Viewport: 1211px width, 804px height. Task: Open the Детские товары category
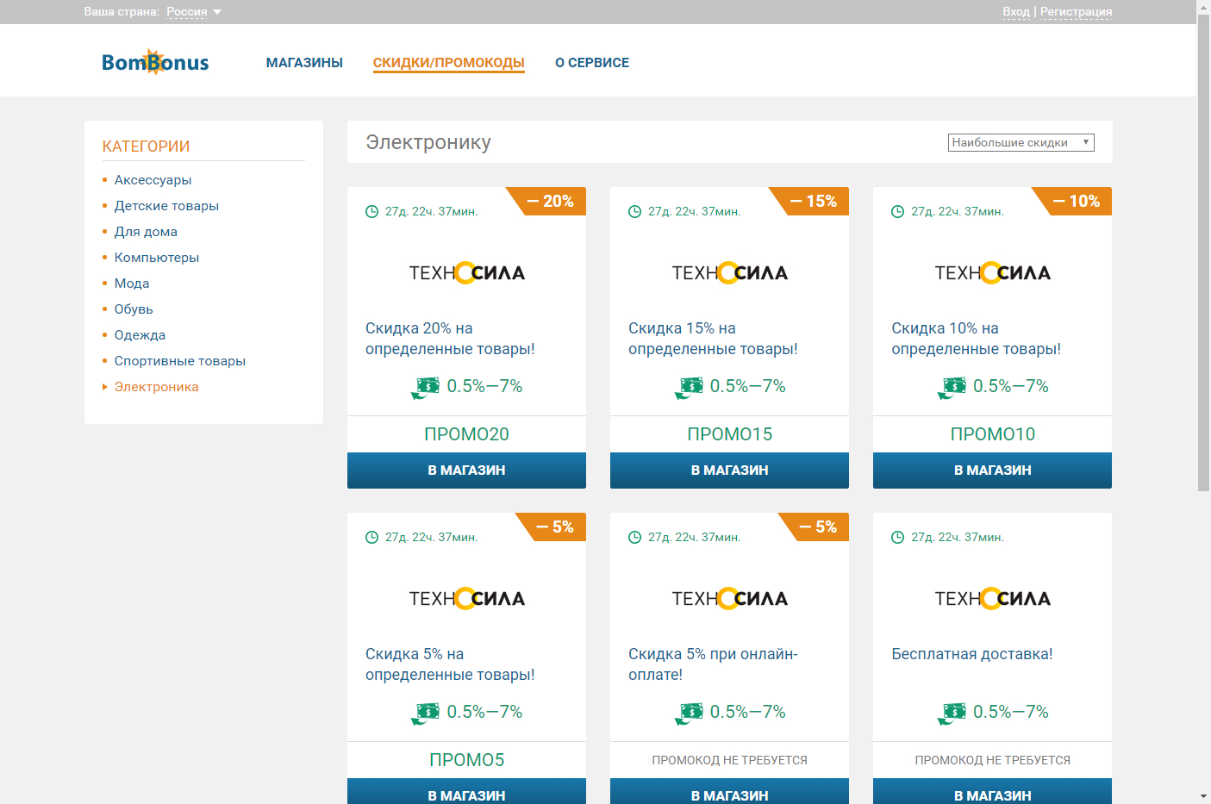[166, 206]
